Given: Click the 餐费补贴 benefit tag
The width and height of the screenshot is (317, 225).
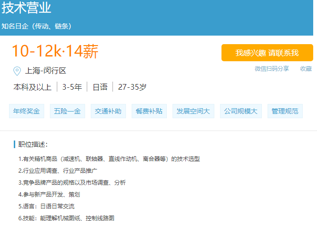Looking at the screenshot, I should click(149, 112).
